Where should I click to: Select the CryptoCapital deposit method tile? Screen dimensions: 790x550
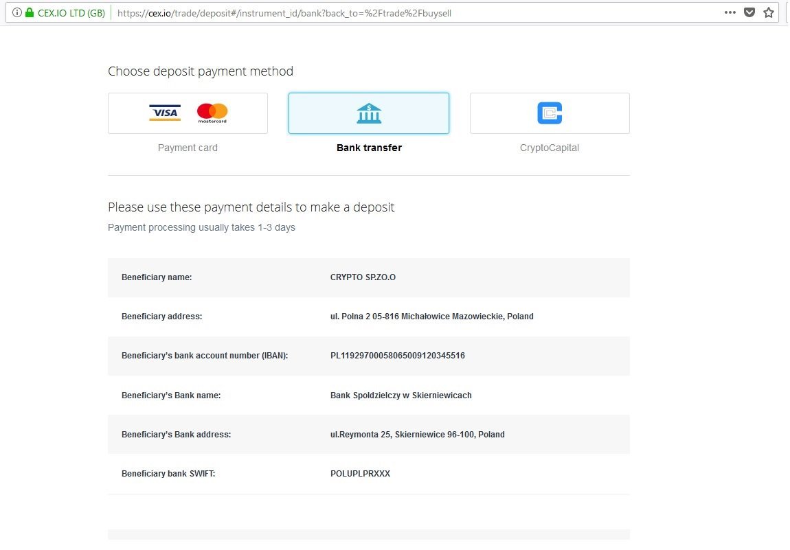[x=550, y=113]
